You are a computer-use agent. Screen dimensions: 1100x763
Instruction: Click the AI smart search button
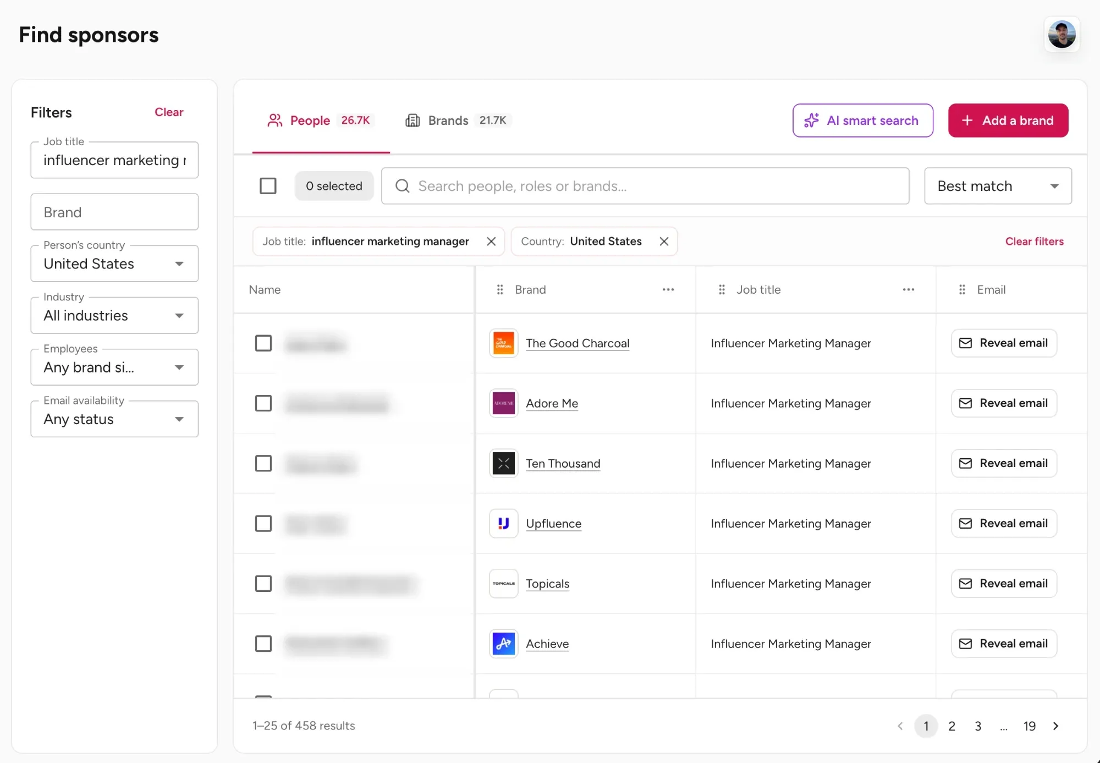pos(862,120)
